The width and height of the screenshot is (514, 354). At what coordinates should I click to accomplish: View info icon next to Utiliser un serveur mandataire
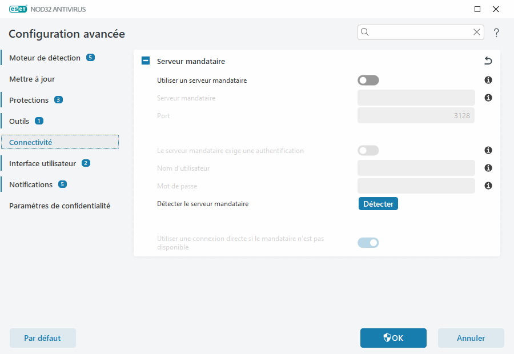488,80
